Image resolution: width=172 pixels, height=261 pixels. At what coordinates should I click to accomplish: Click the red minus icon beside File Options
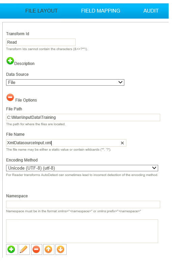(10, 97)
